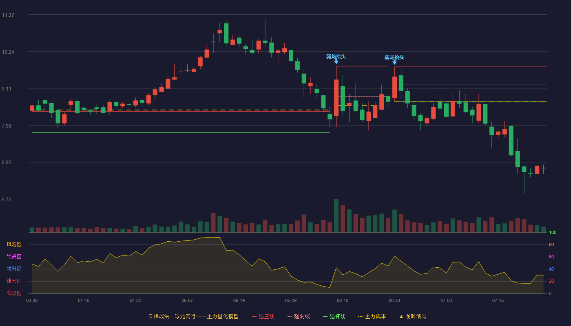This screenshot has width=571, height=326.
Task: Click the 05-19 date label
Action: [x=239, y=300]
